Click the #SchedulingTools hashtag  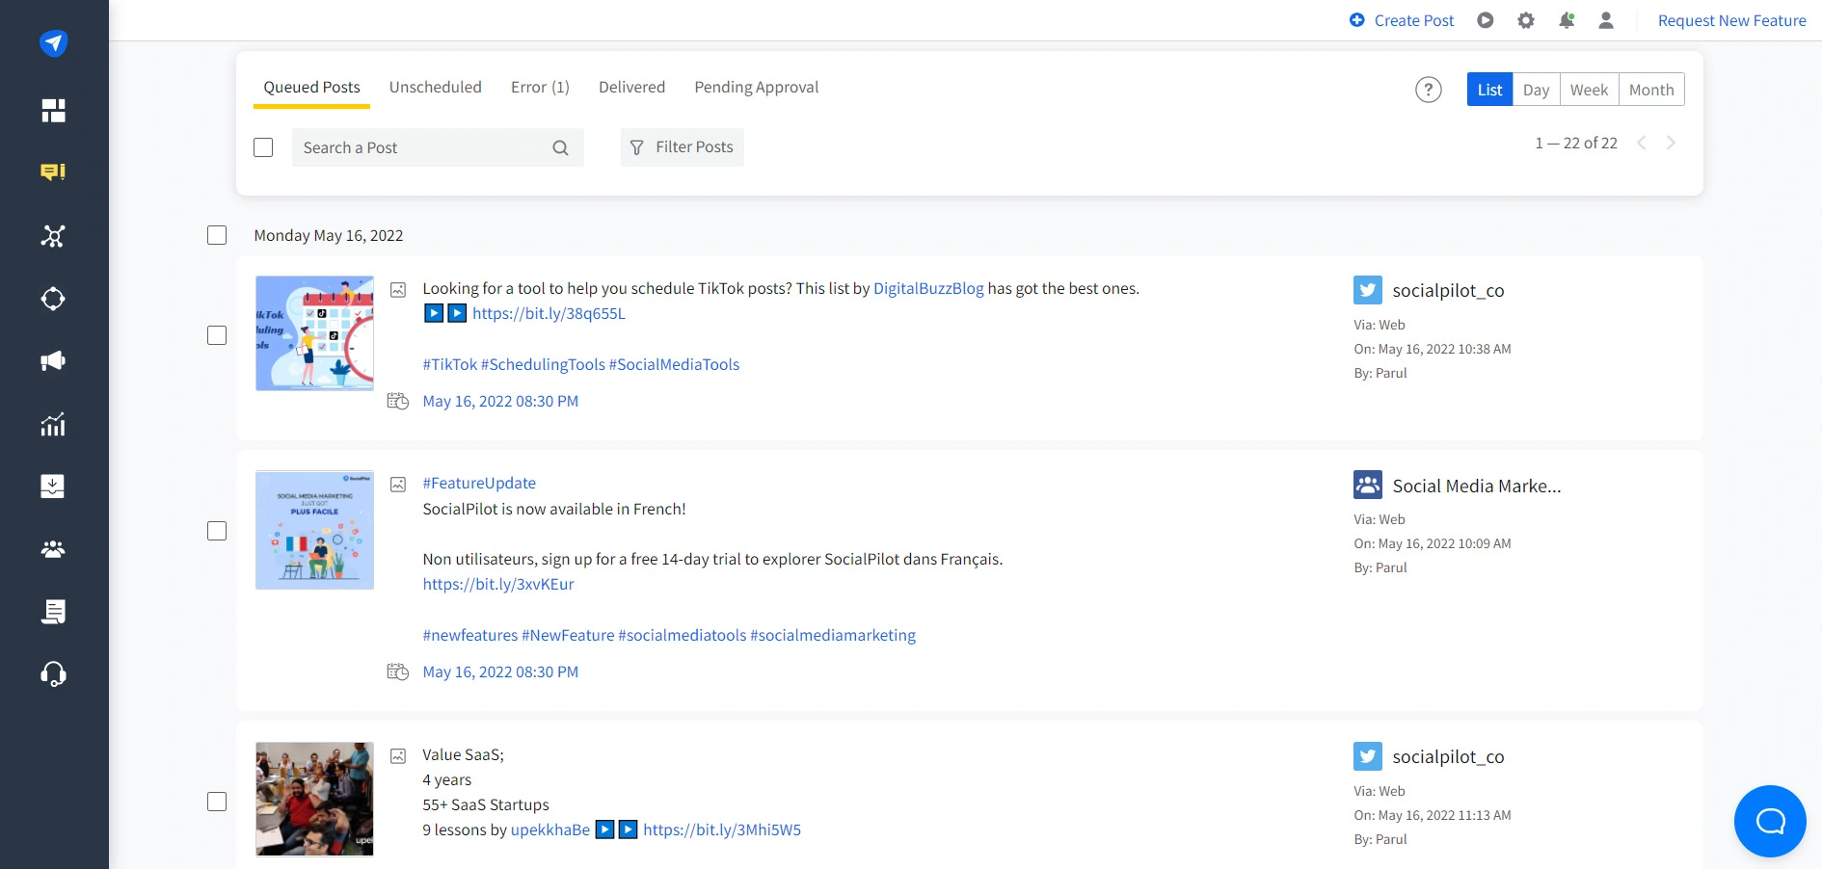click(x=543, y=364)
